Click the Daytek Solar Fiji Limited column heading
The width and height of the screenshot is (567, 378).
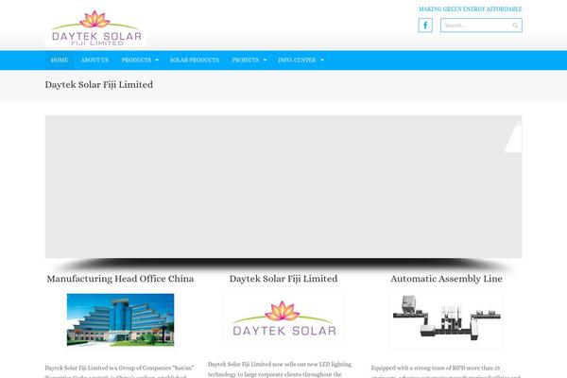click(283, 279)
